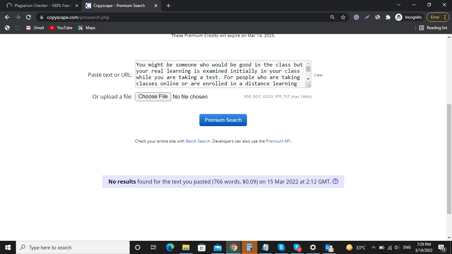Screen dimensions: 452x254
Task: Open File Explorer from taskbar
Action: (x=186, y=247)
